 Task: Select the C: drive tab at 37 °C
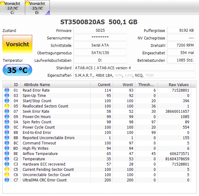pyautogui.click(x=12, y=7)
